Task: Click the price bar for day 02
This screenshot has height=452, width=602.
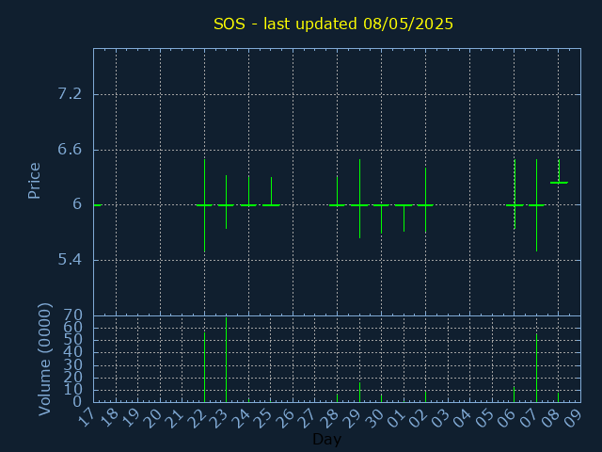Action: click(425, 201)
